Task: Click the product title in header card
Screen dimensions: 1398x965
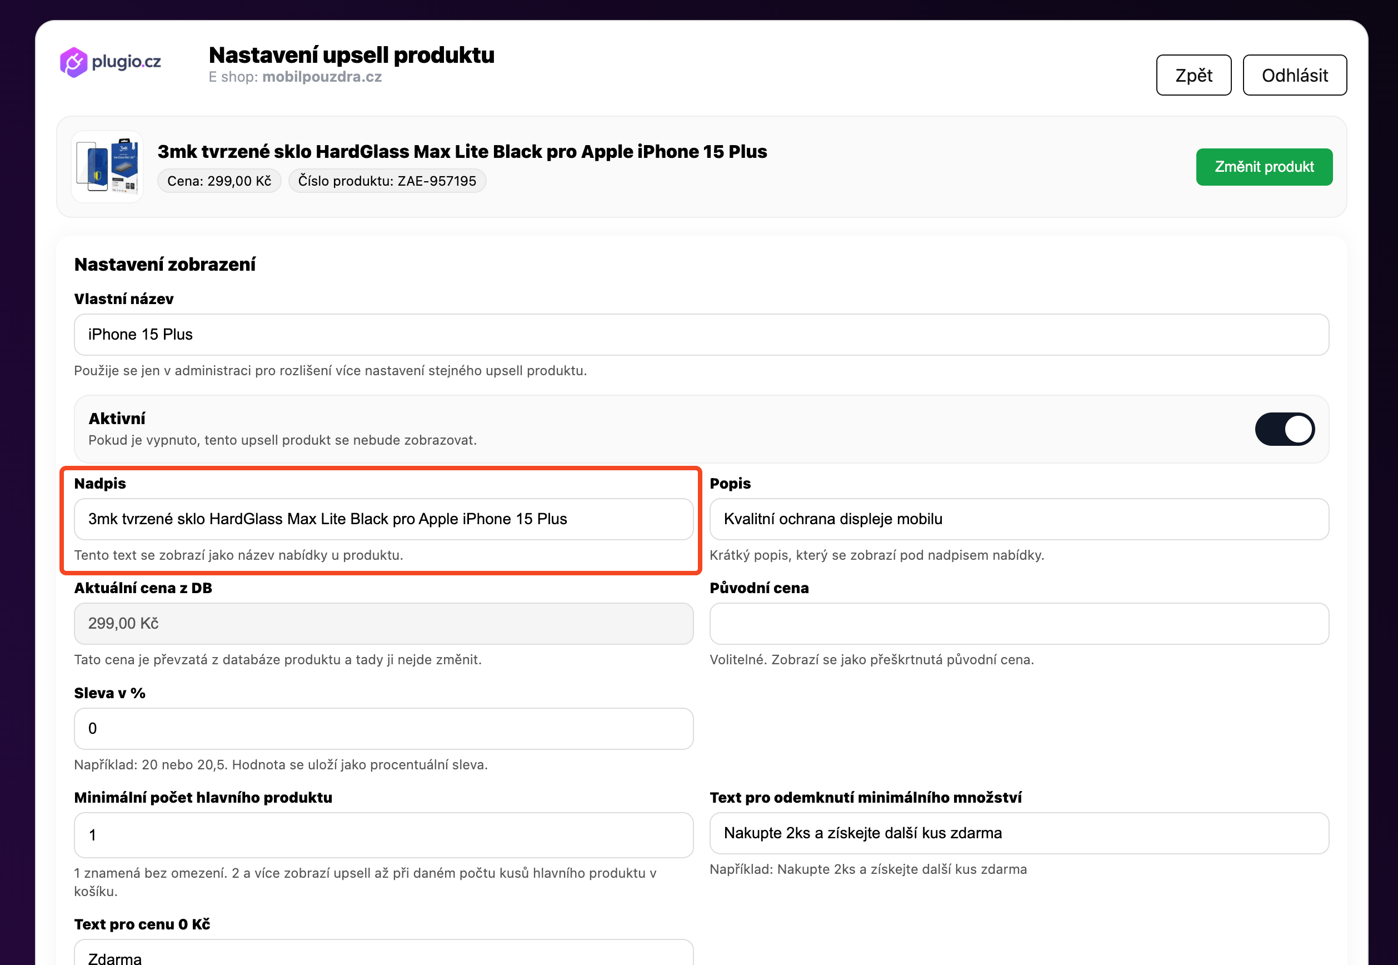Action: 462,151
